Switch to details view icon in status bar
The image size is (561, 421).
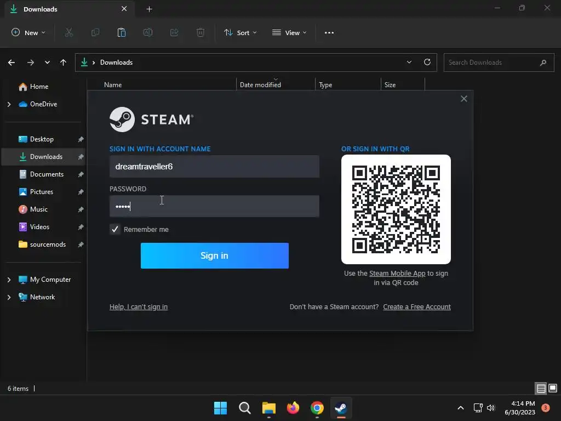point(541,388)
